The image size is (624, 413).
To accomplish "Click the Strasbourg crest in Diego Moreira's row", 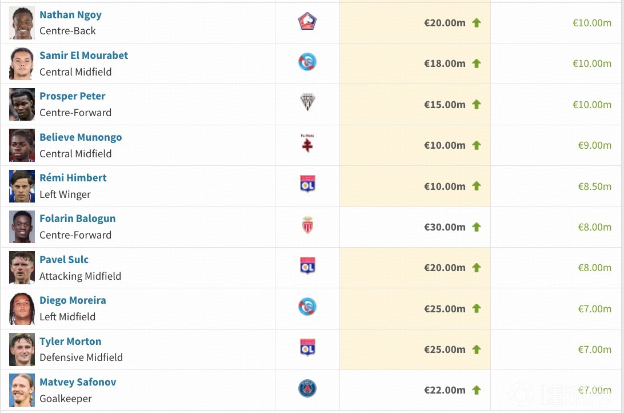I will tap(307, 308).
